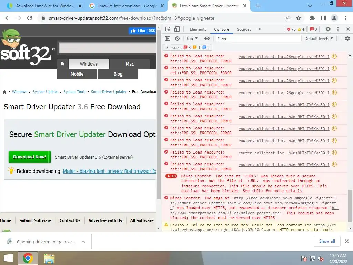353x265 pixels.
Task: Select the Windows navigation tab
Action: 89,64
